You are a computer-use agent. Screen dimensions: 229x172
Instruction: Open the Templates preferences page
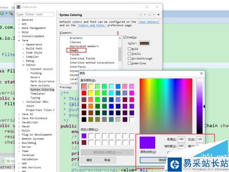point(38,94)
